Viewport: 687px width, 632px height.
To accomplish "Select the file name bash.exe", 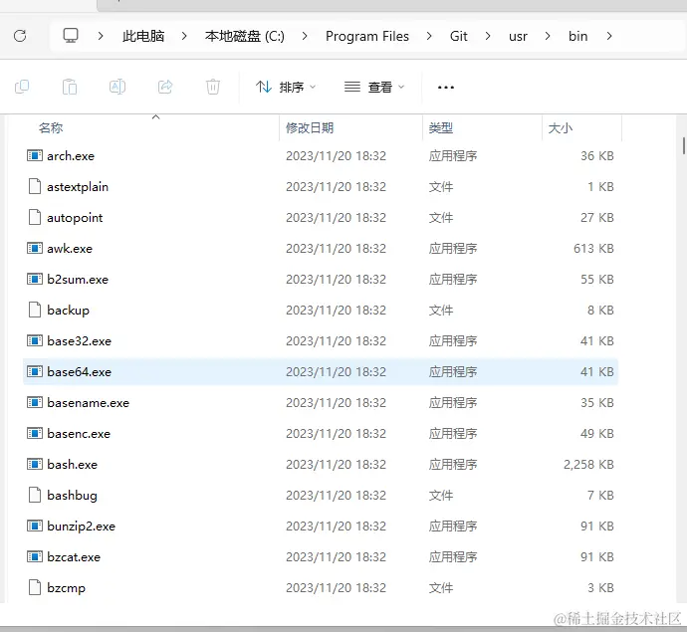I will coord(72,464).
